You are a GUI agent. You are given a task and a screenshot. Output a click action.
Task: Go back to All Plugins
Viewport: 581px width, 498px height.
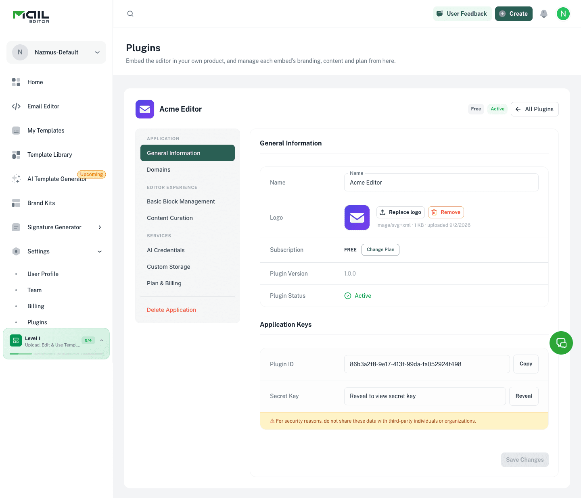(535, 109)
